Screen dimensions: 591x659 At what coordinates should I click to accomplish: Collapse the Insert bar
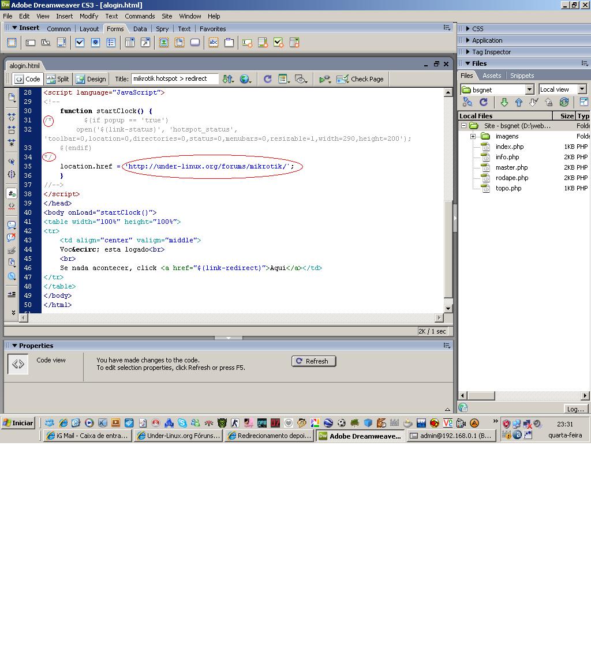(14, 28)
